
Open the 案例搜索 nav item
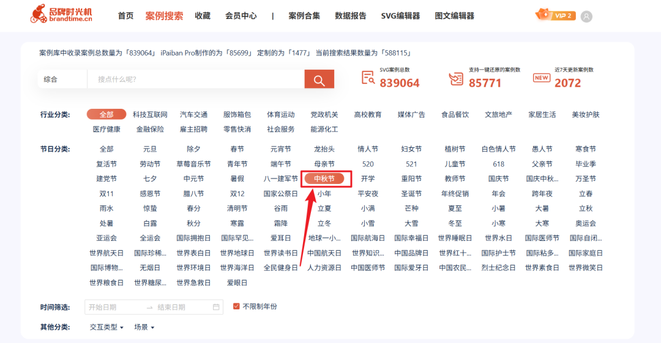(x=165, y=16)
